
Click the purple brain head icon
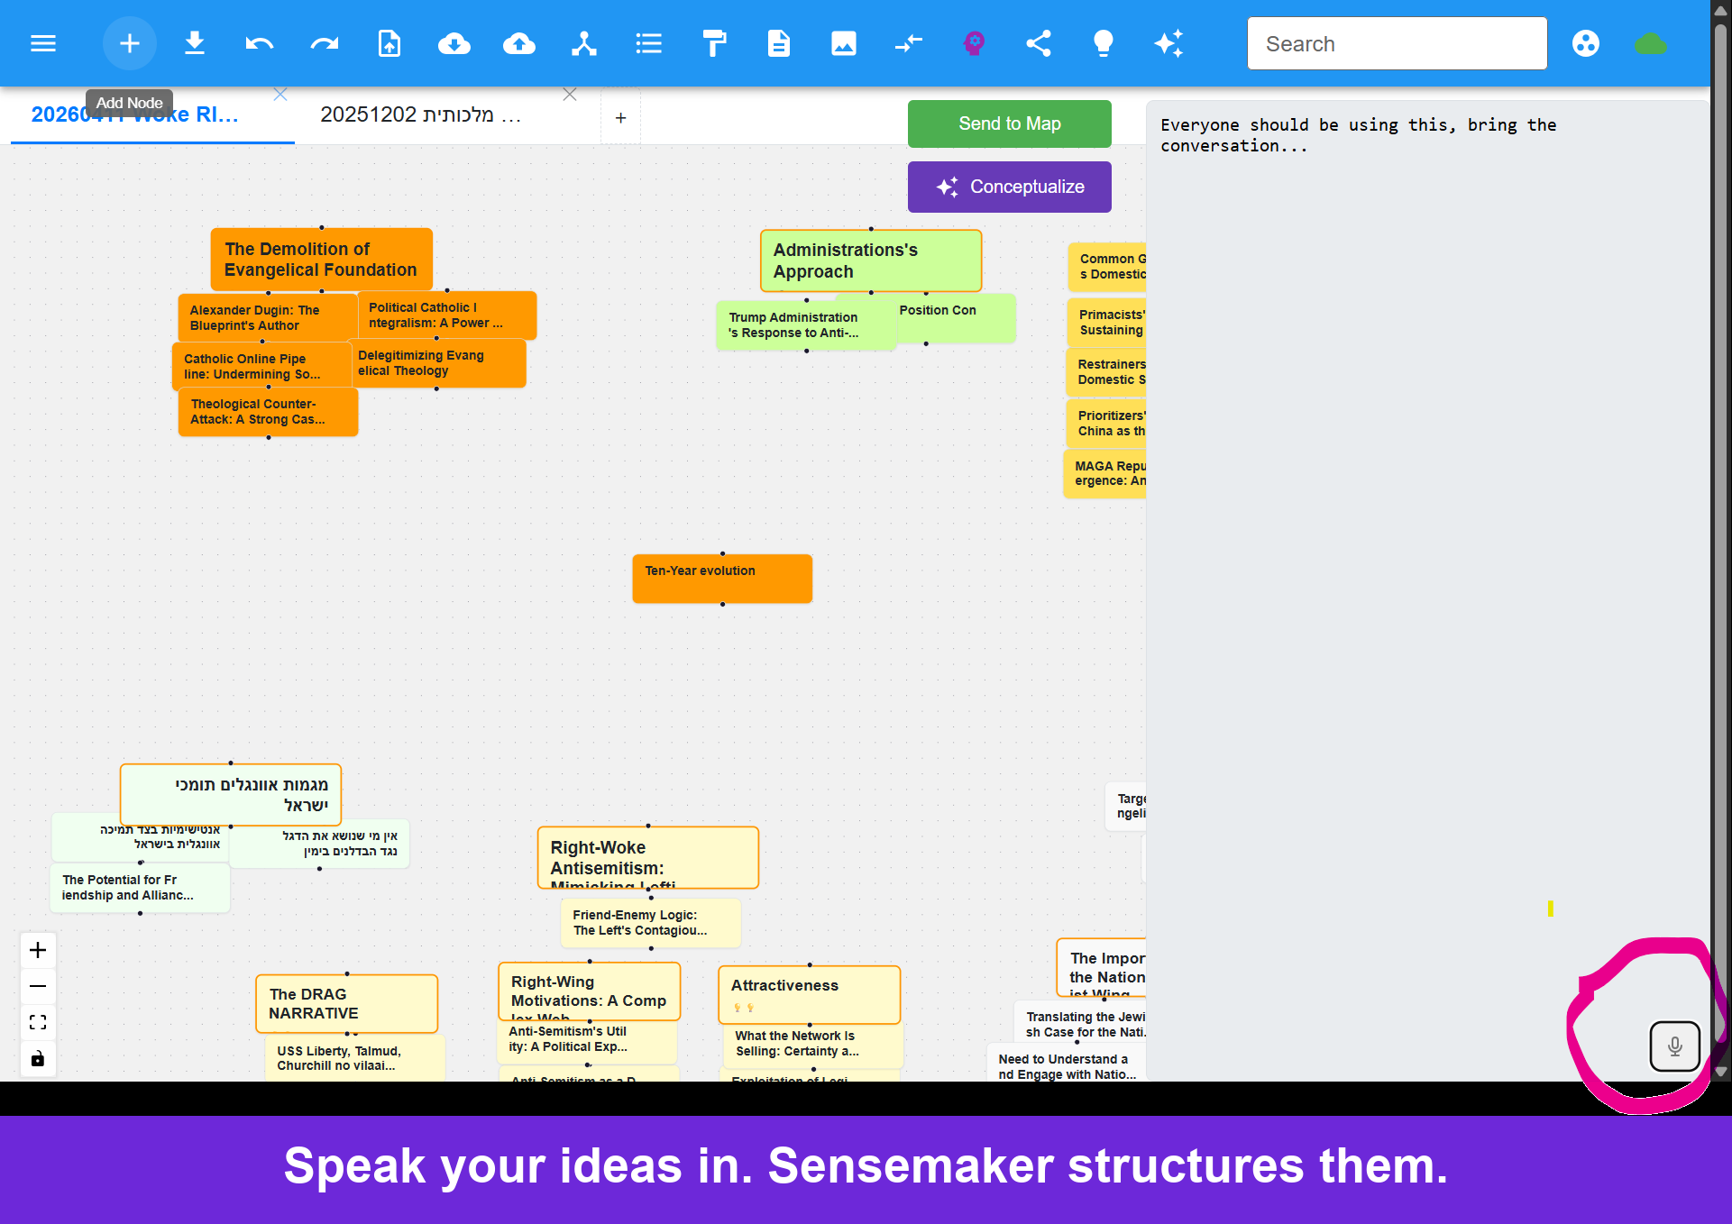click(974, 43)
